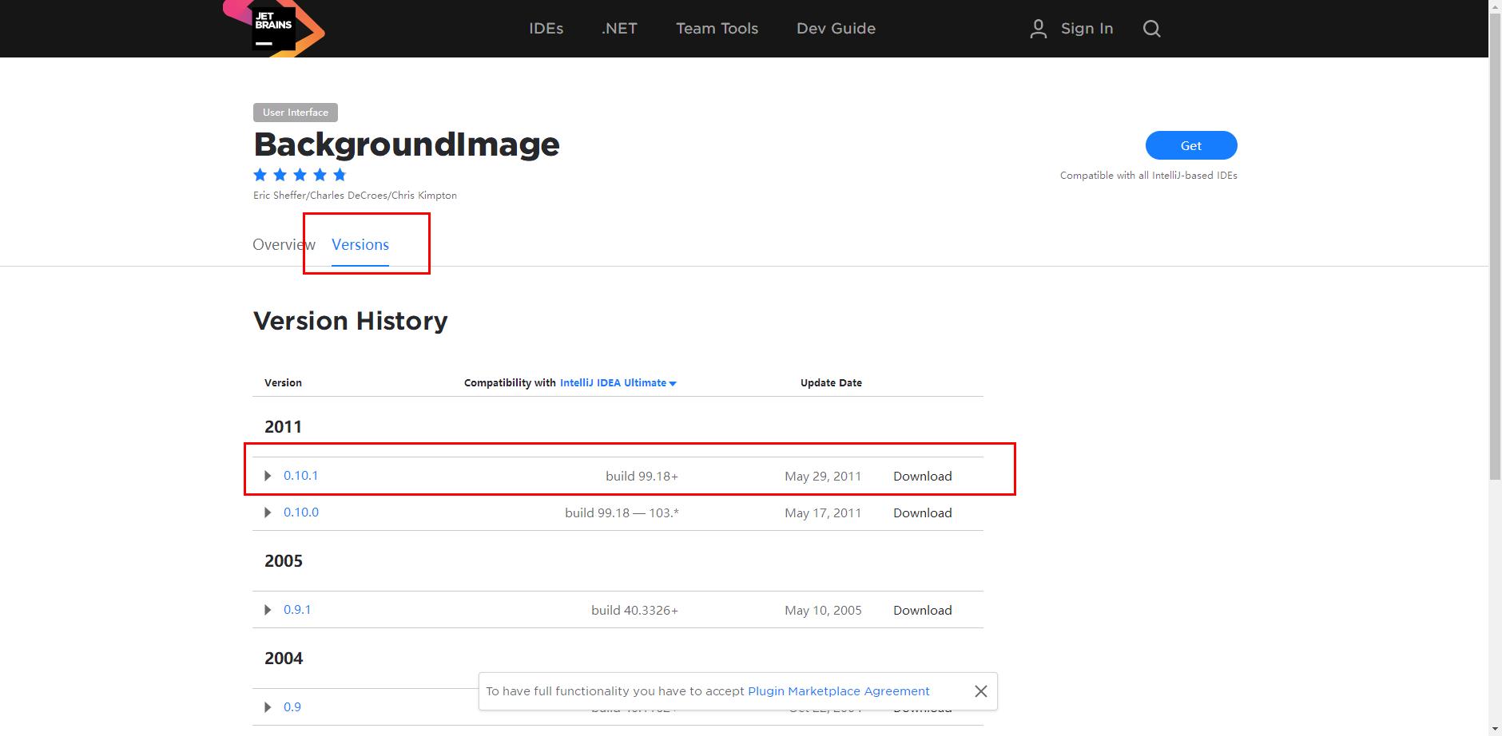Open IntelliJ IDEA Ultimate compatibility dropdown

click(x=618, y=383)
